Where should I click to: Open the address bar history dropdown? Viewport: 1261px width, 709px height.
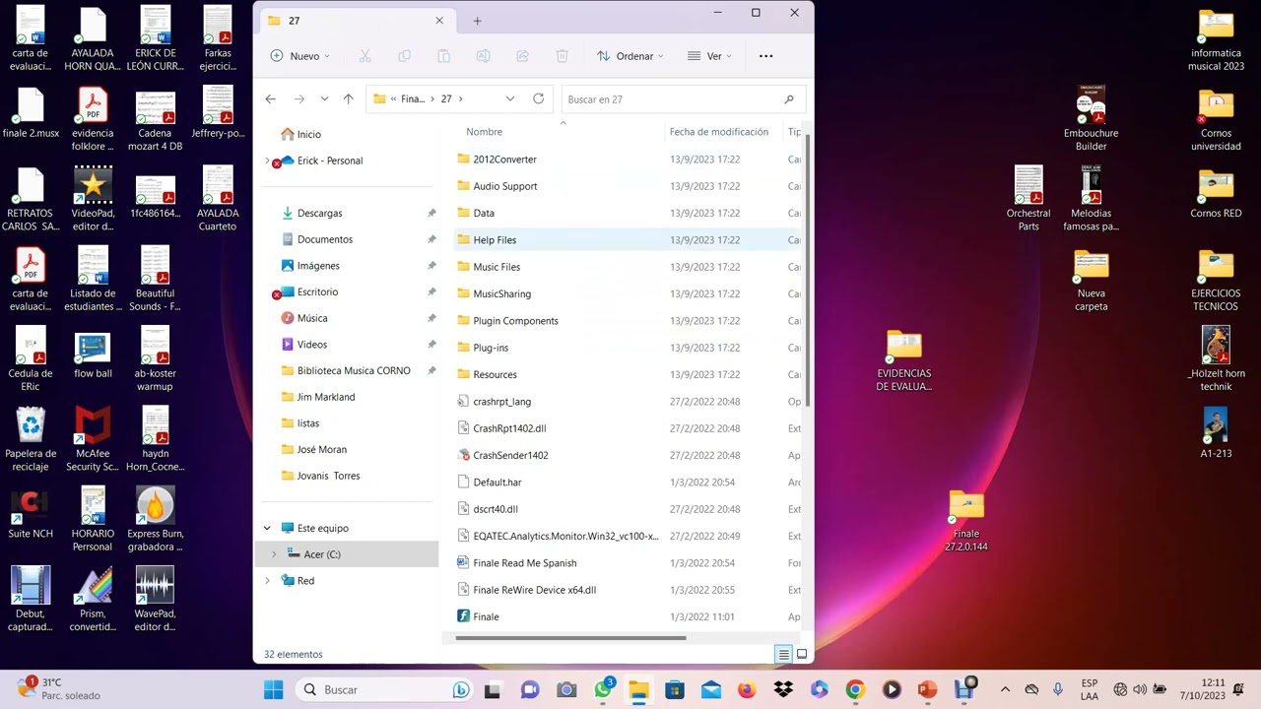pyautogui.click(x=509, y=98)
